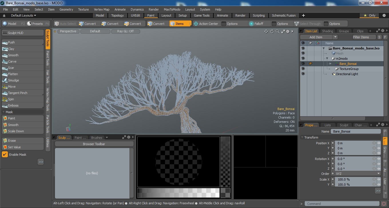The image size is (389, 208).
Task: Select the Smudge sculpt tool
Action: pos(23,80)
